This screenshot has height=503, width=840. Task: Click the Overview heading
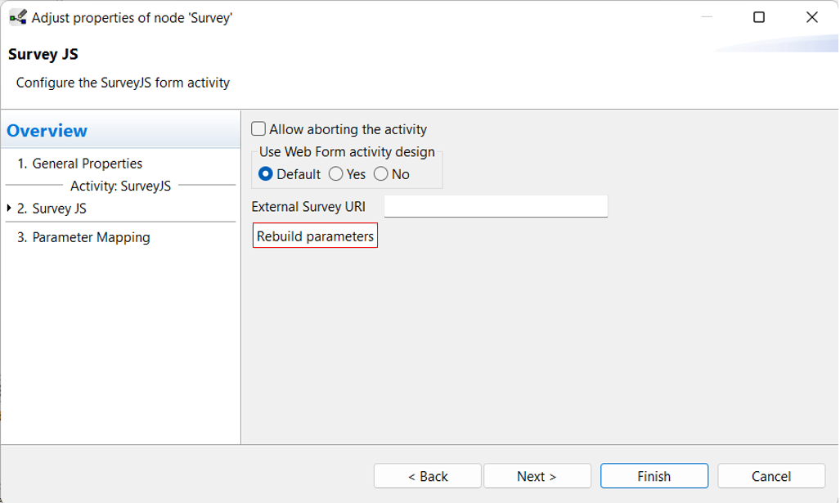click(x=47, y=131)
